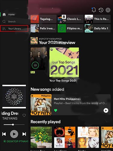Seek using the playback progress slider
Screen dimensions: 113x151
[x=14, y=125]
